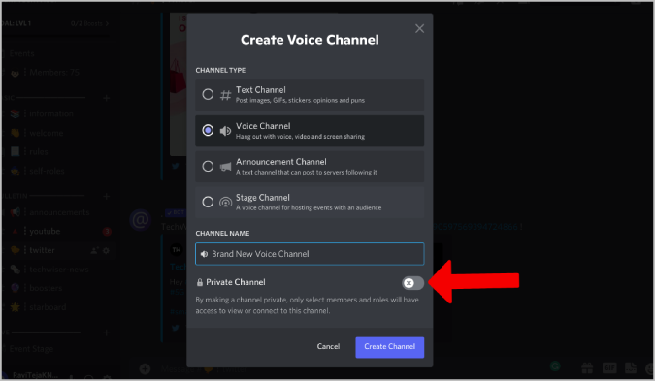Screen dimensions: 655x381
Task: Click the megaphone icon beside Announcement Channel
Action: pos(225,167)
